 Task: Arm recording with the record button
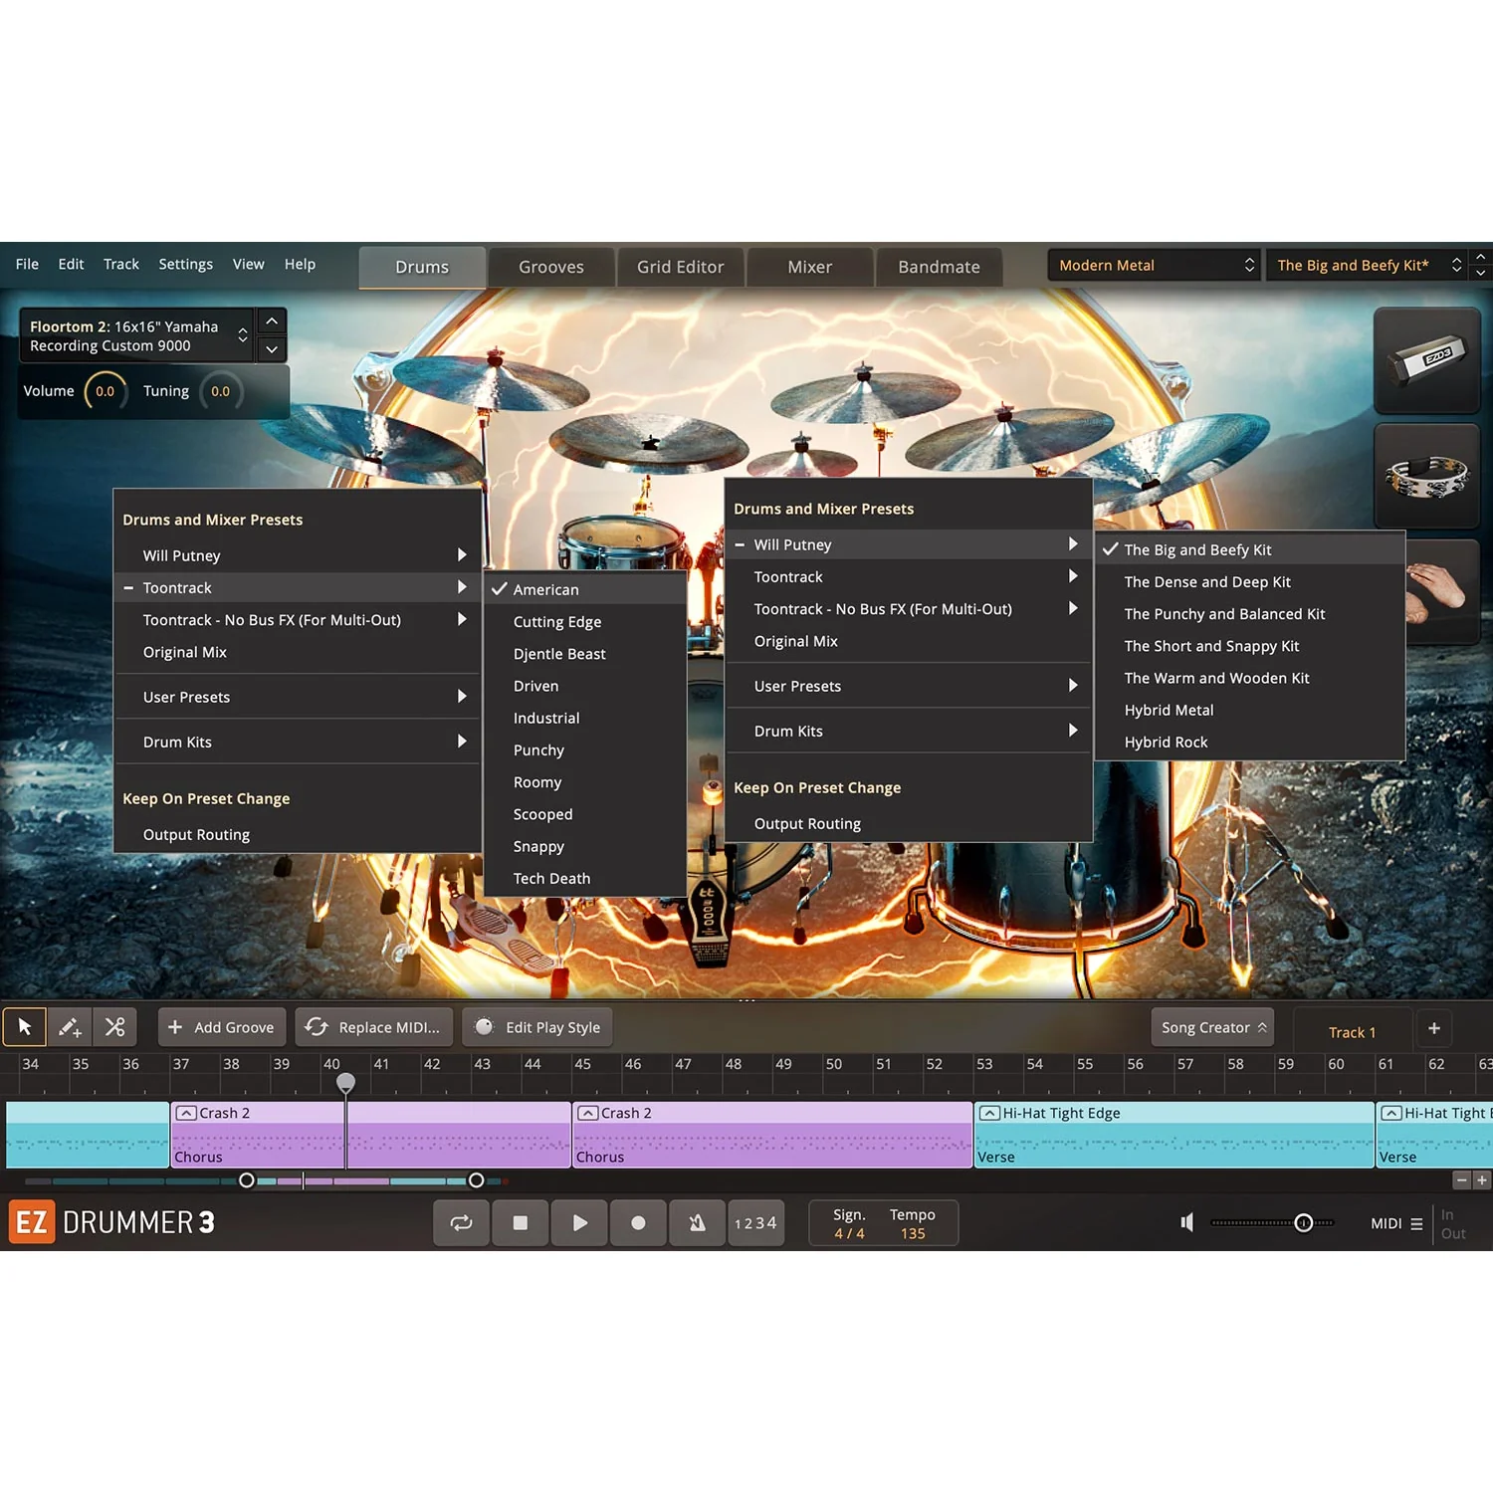[638, 1223]
